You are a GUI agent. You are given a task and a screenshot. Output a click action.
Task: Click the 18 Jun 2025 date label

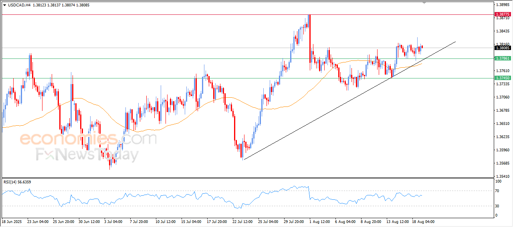click(x=11, y=221)
